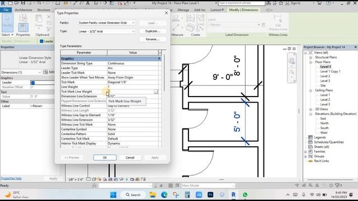Click the view scale 1/8" = 1'-0"
Image resolution: width=358 pixels, height=201 pixels.
[x=76, y=179]
